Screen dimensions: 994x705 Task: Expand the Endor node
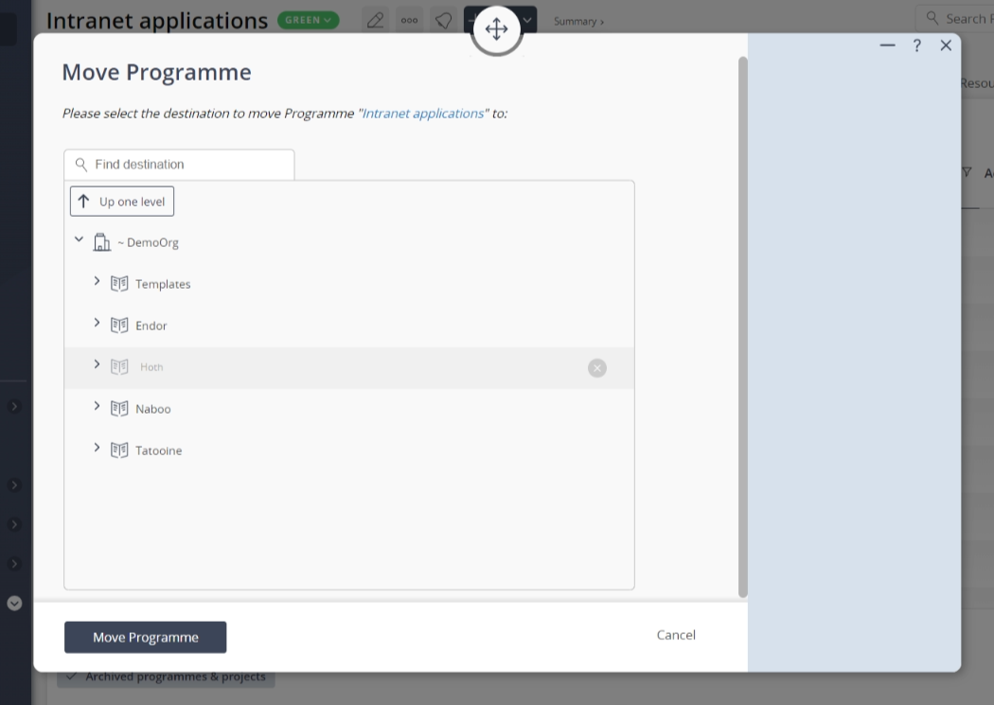pyautogui.click(x=97, y=324)
